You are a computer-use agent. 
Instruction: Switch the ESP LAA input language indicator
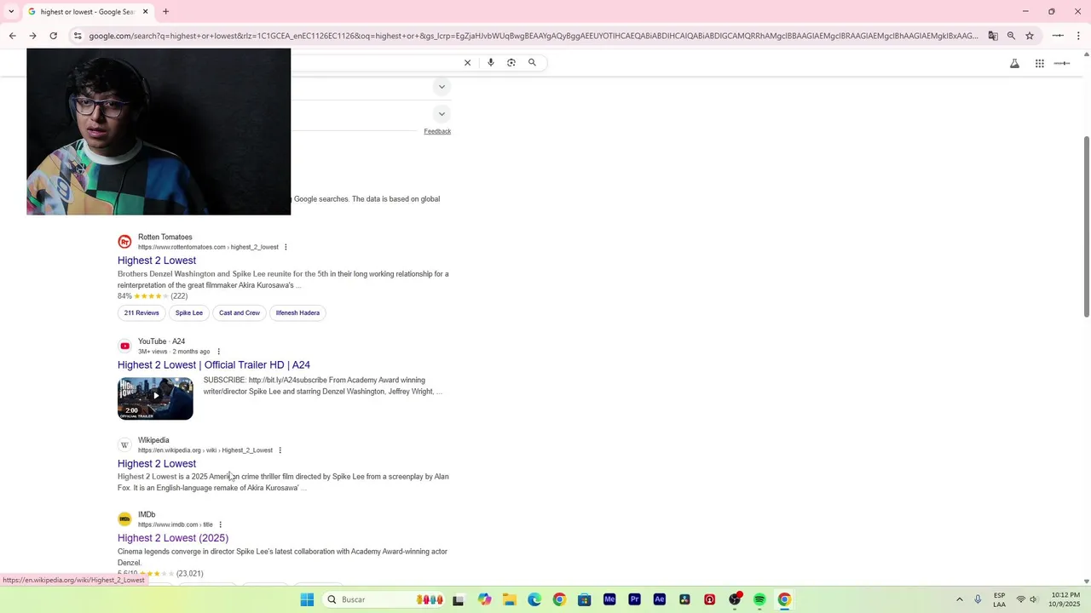[999, 599]
